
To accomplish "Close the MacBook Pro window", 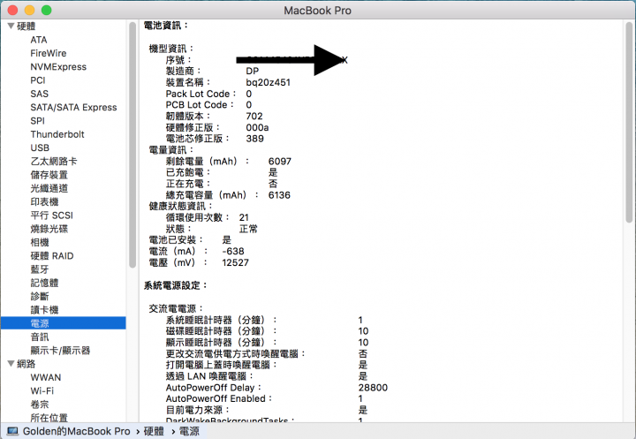I will click(12, 10).
